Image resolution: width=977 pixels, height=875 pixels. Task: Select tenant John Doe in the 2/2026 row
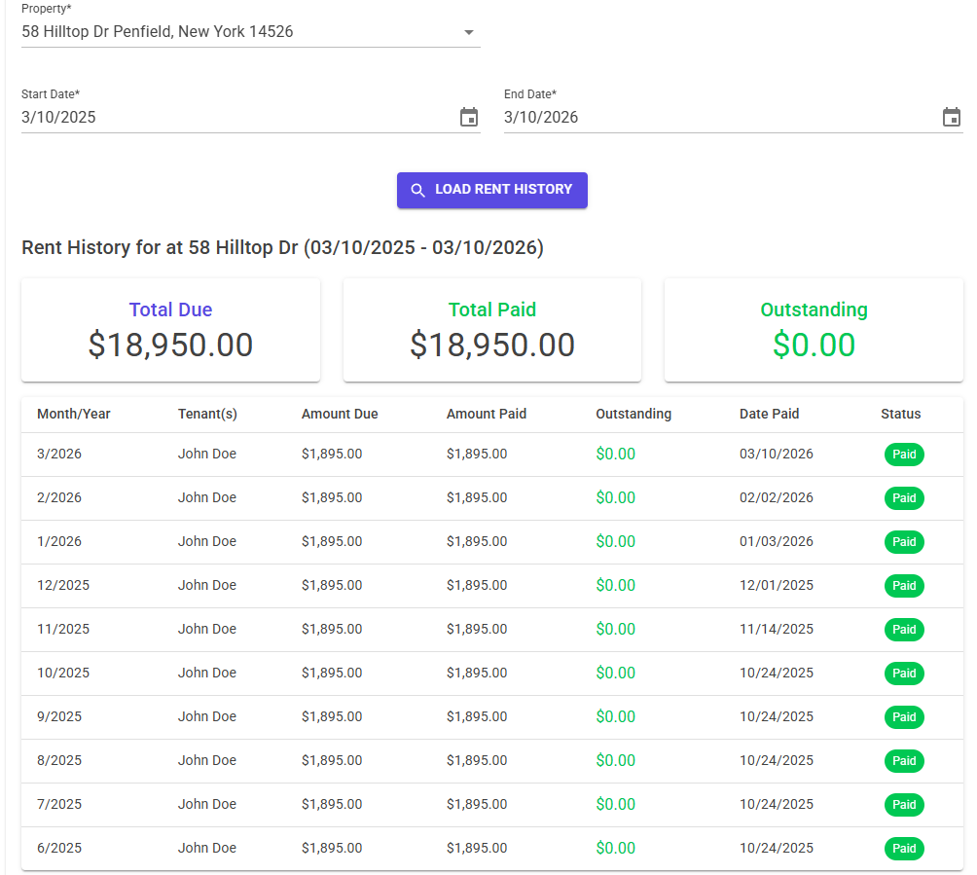click(204, 497)
